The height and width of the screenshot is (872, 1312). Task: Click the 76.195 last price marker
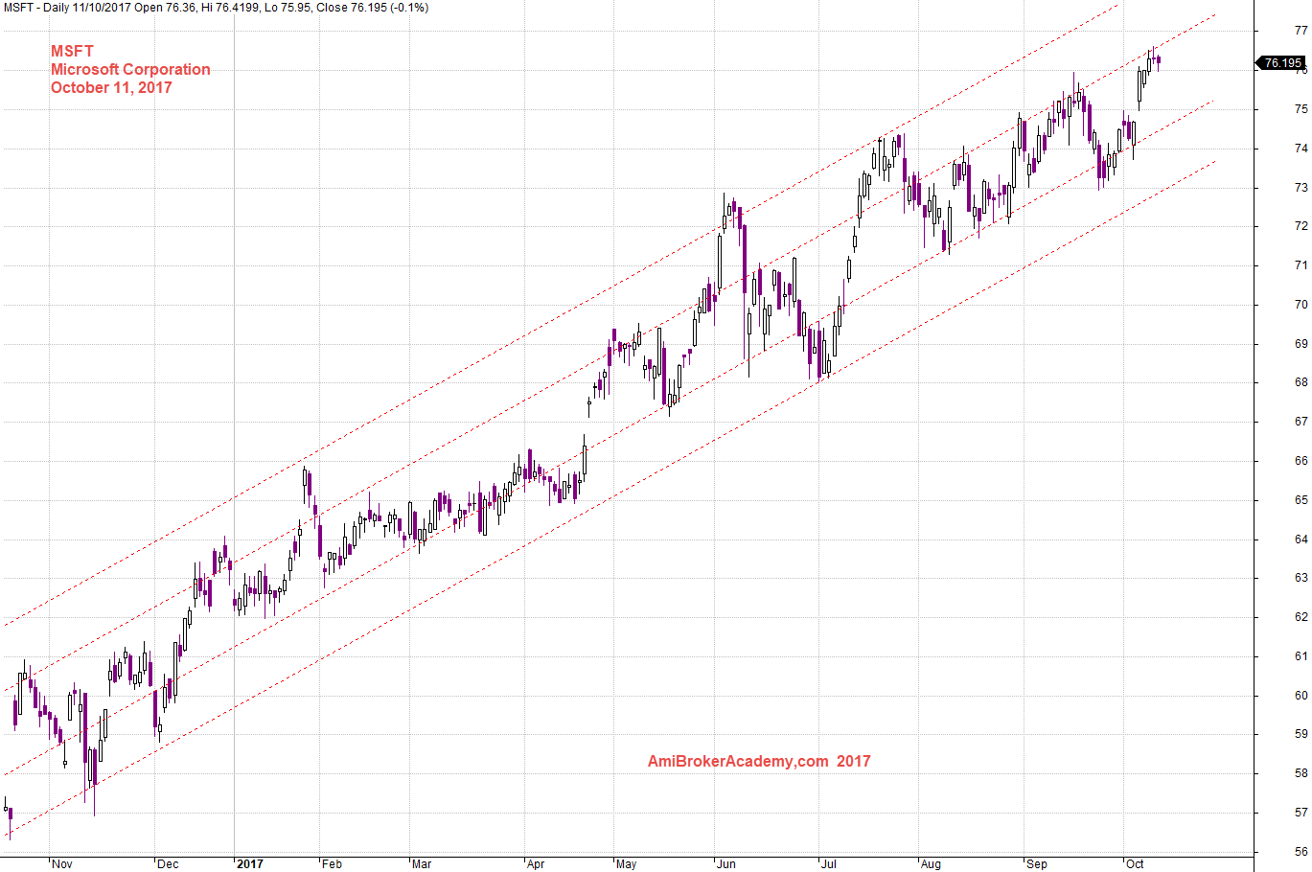pyautogui.click(x=1281, y=63)
